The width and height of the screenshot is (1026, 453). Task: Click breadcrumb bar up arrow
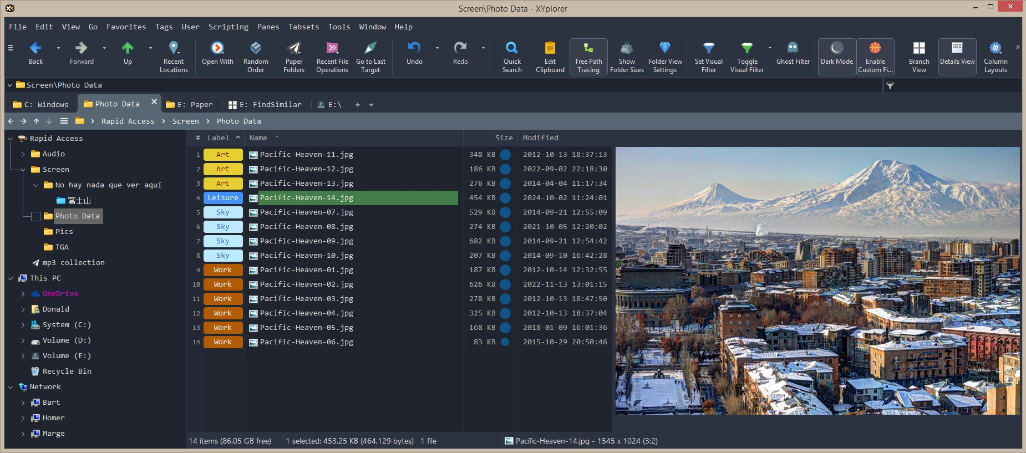[x=36, y=121]
